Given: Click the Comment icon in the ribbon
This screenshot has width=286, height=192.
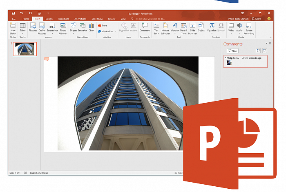Looking at the screenshot, I should (145, 28).
